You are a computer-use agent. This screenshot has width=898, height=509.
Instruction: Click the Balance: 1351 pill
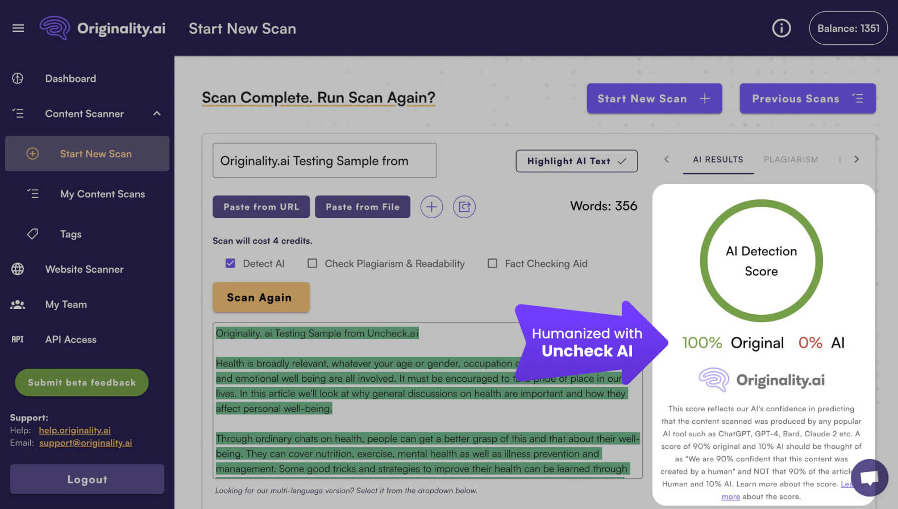point(848,28)
